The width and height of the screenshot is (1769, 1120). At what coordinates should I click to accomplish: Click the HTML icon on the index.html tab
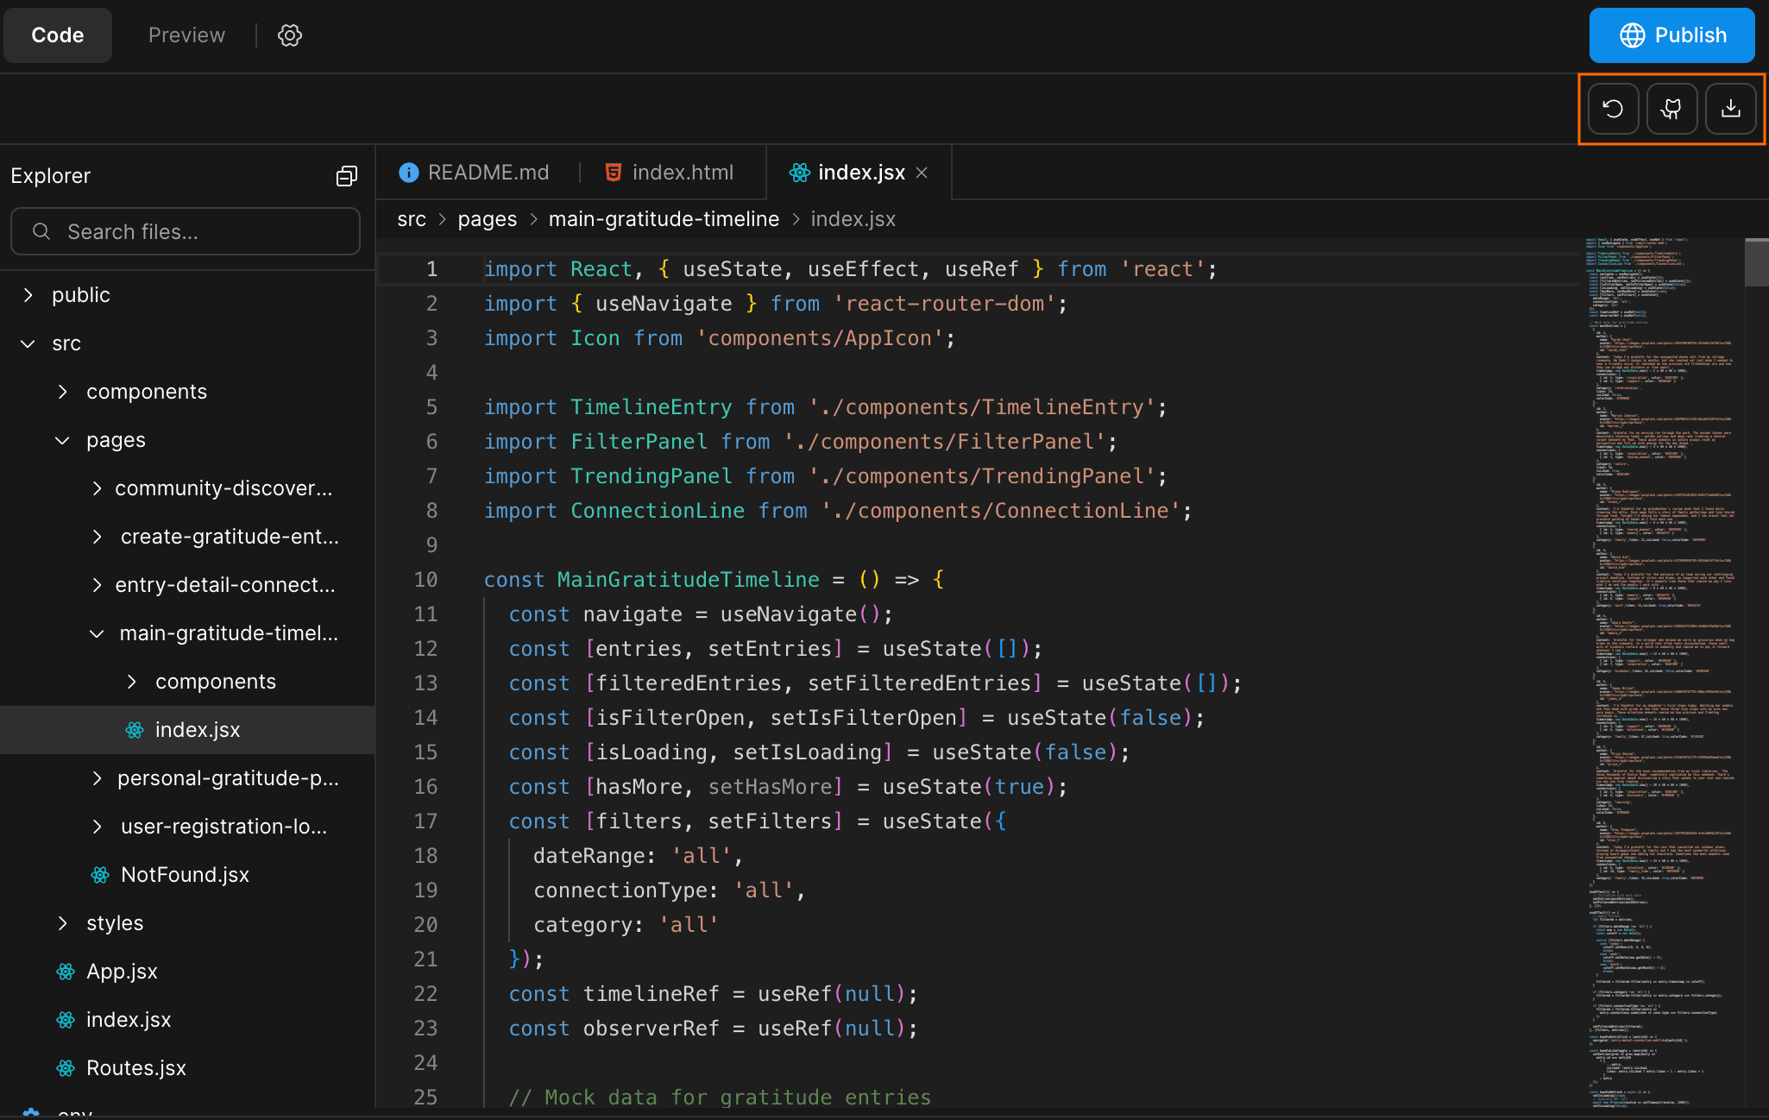tap(612, 172)
